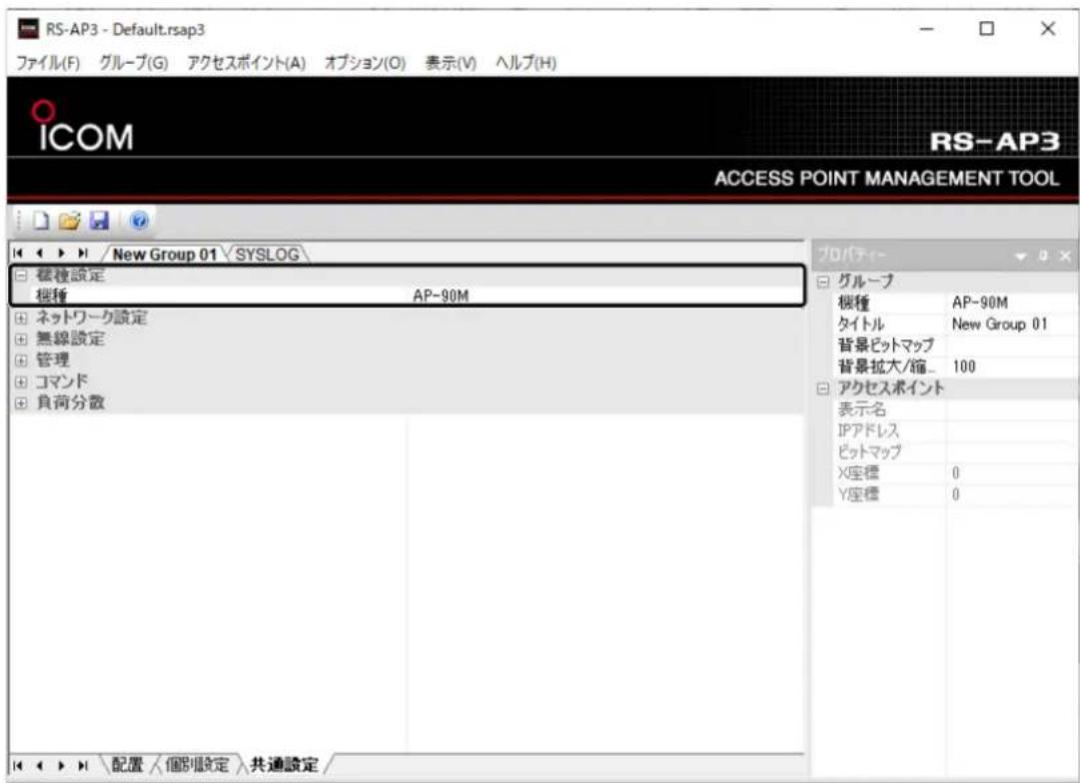1080x783 pixels.
Task: Open the アクセスポイント(A) menu
Action: [247, 63]
